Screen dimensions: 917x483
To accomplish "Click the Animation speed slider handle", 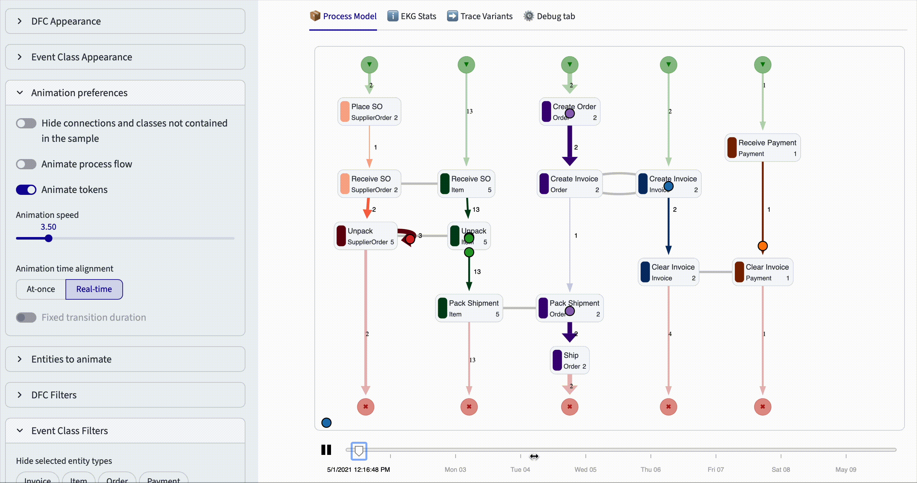I will point(49,239).
